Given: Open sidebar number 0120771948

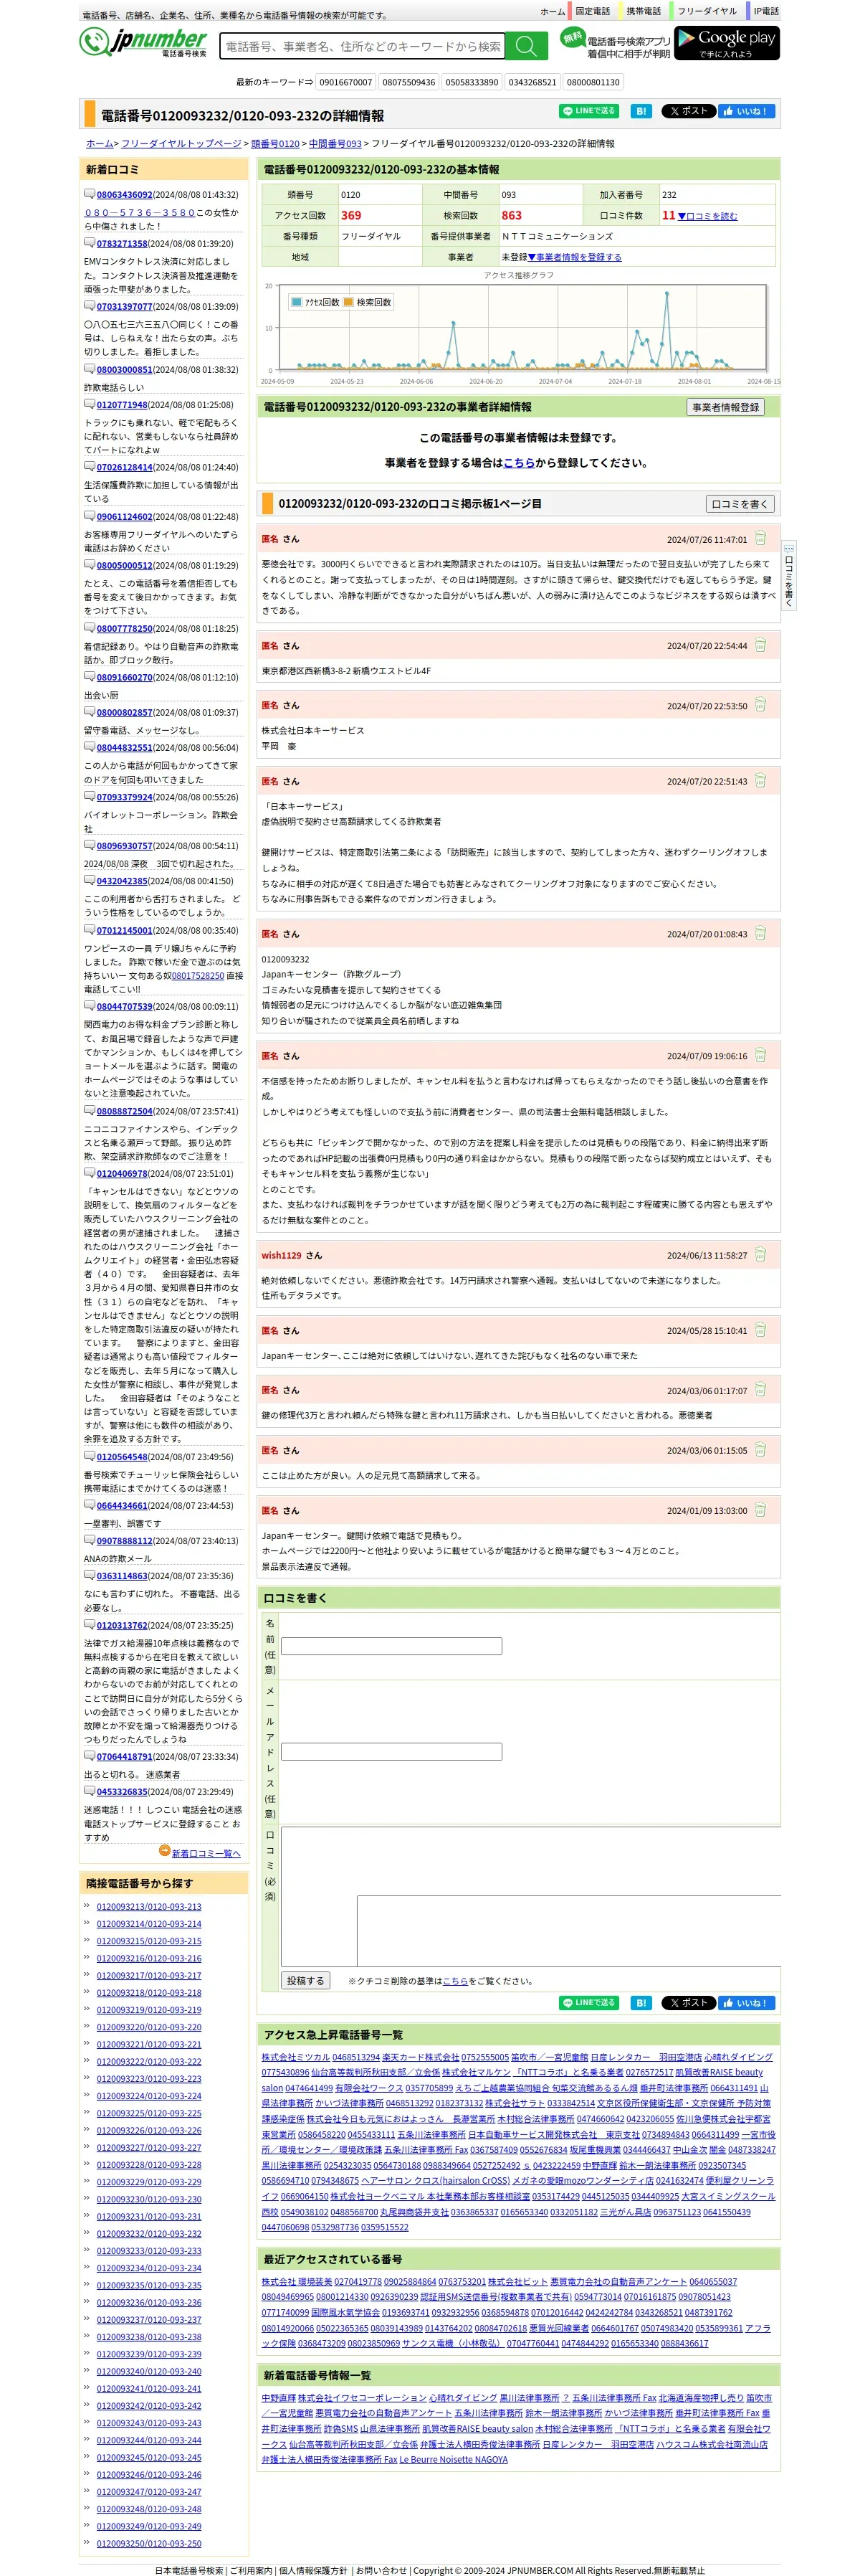Looking at the screenshot, I should click(122, 405).
